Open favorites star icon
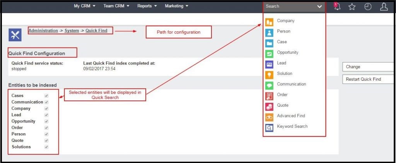Screen dimensions: 396x163 [352, 7]
